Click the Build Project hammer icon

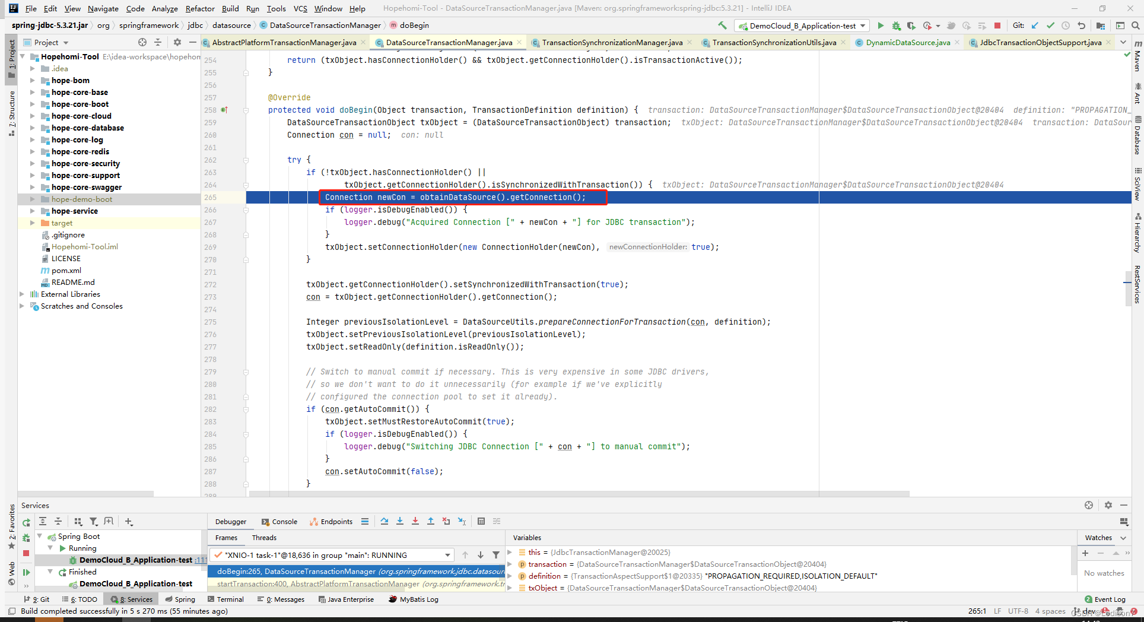[x=722, y=26]
